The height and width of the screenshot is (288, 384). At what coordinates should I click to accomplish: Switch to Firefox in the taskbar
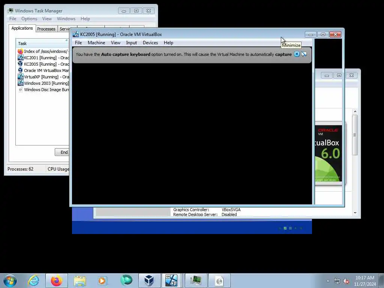pyautogui.click(x=57, y=280)
